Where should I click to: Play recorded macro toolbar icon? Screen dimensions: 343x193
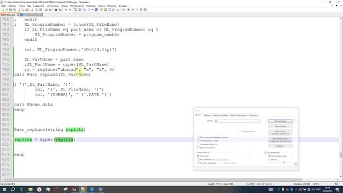137,10
